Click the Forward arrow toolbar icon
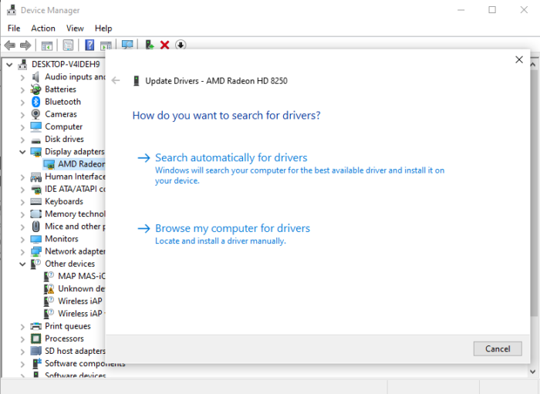 coord(25,45)
